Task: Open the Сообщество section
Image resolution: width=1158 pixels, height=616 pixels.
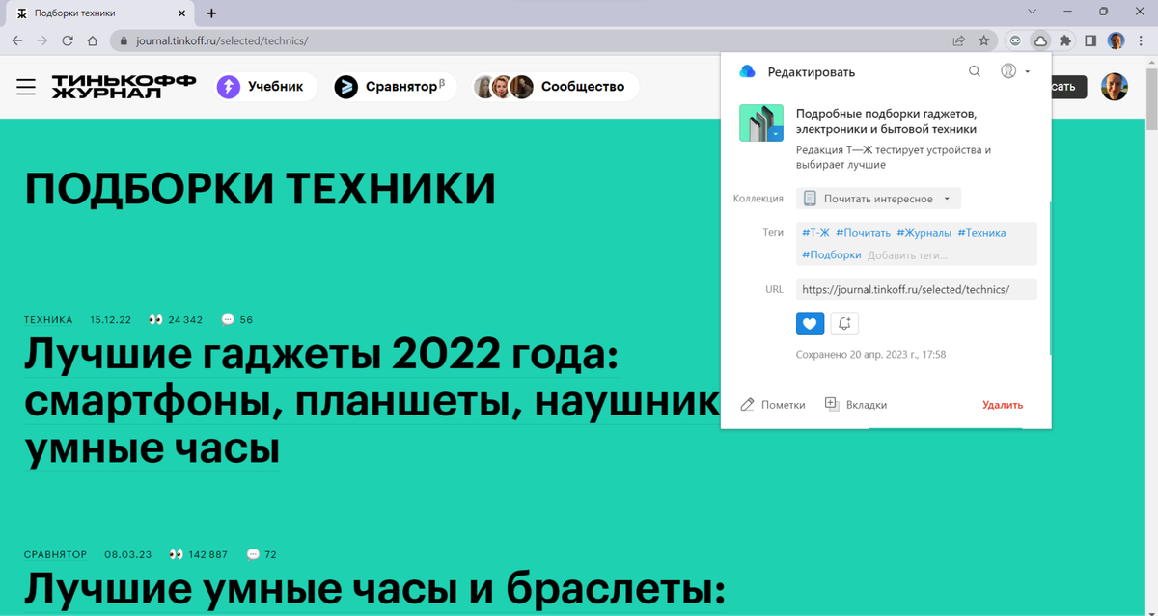Action: tap(555, 87)
